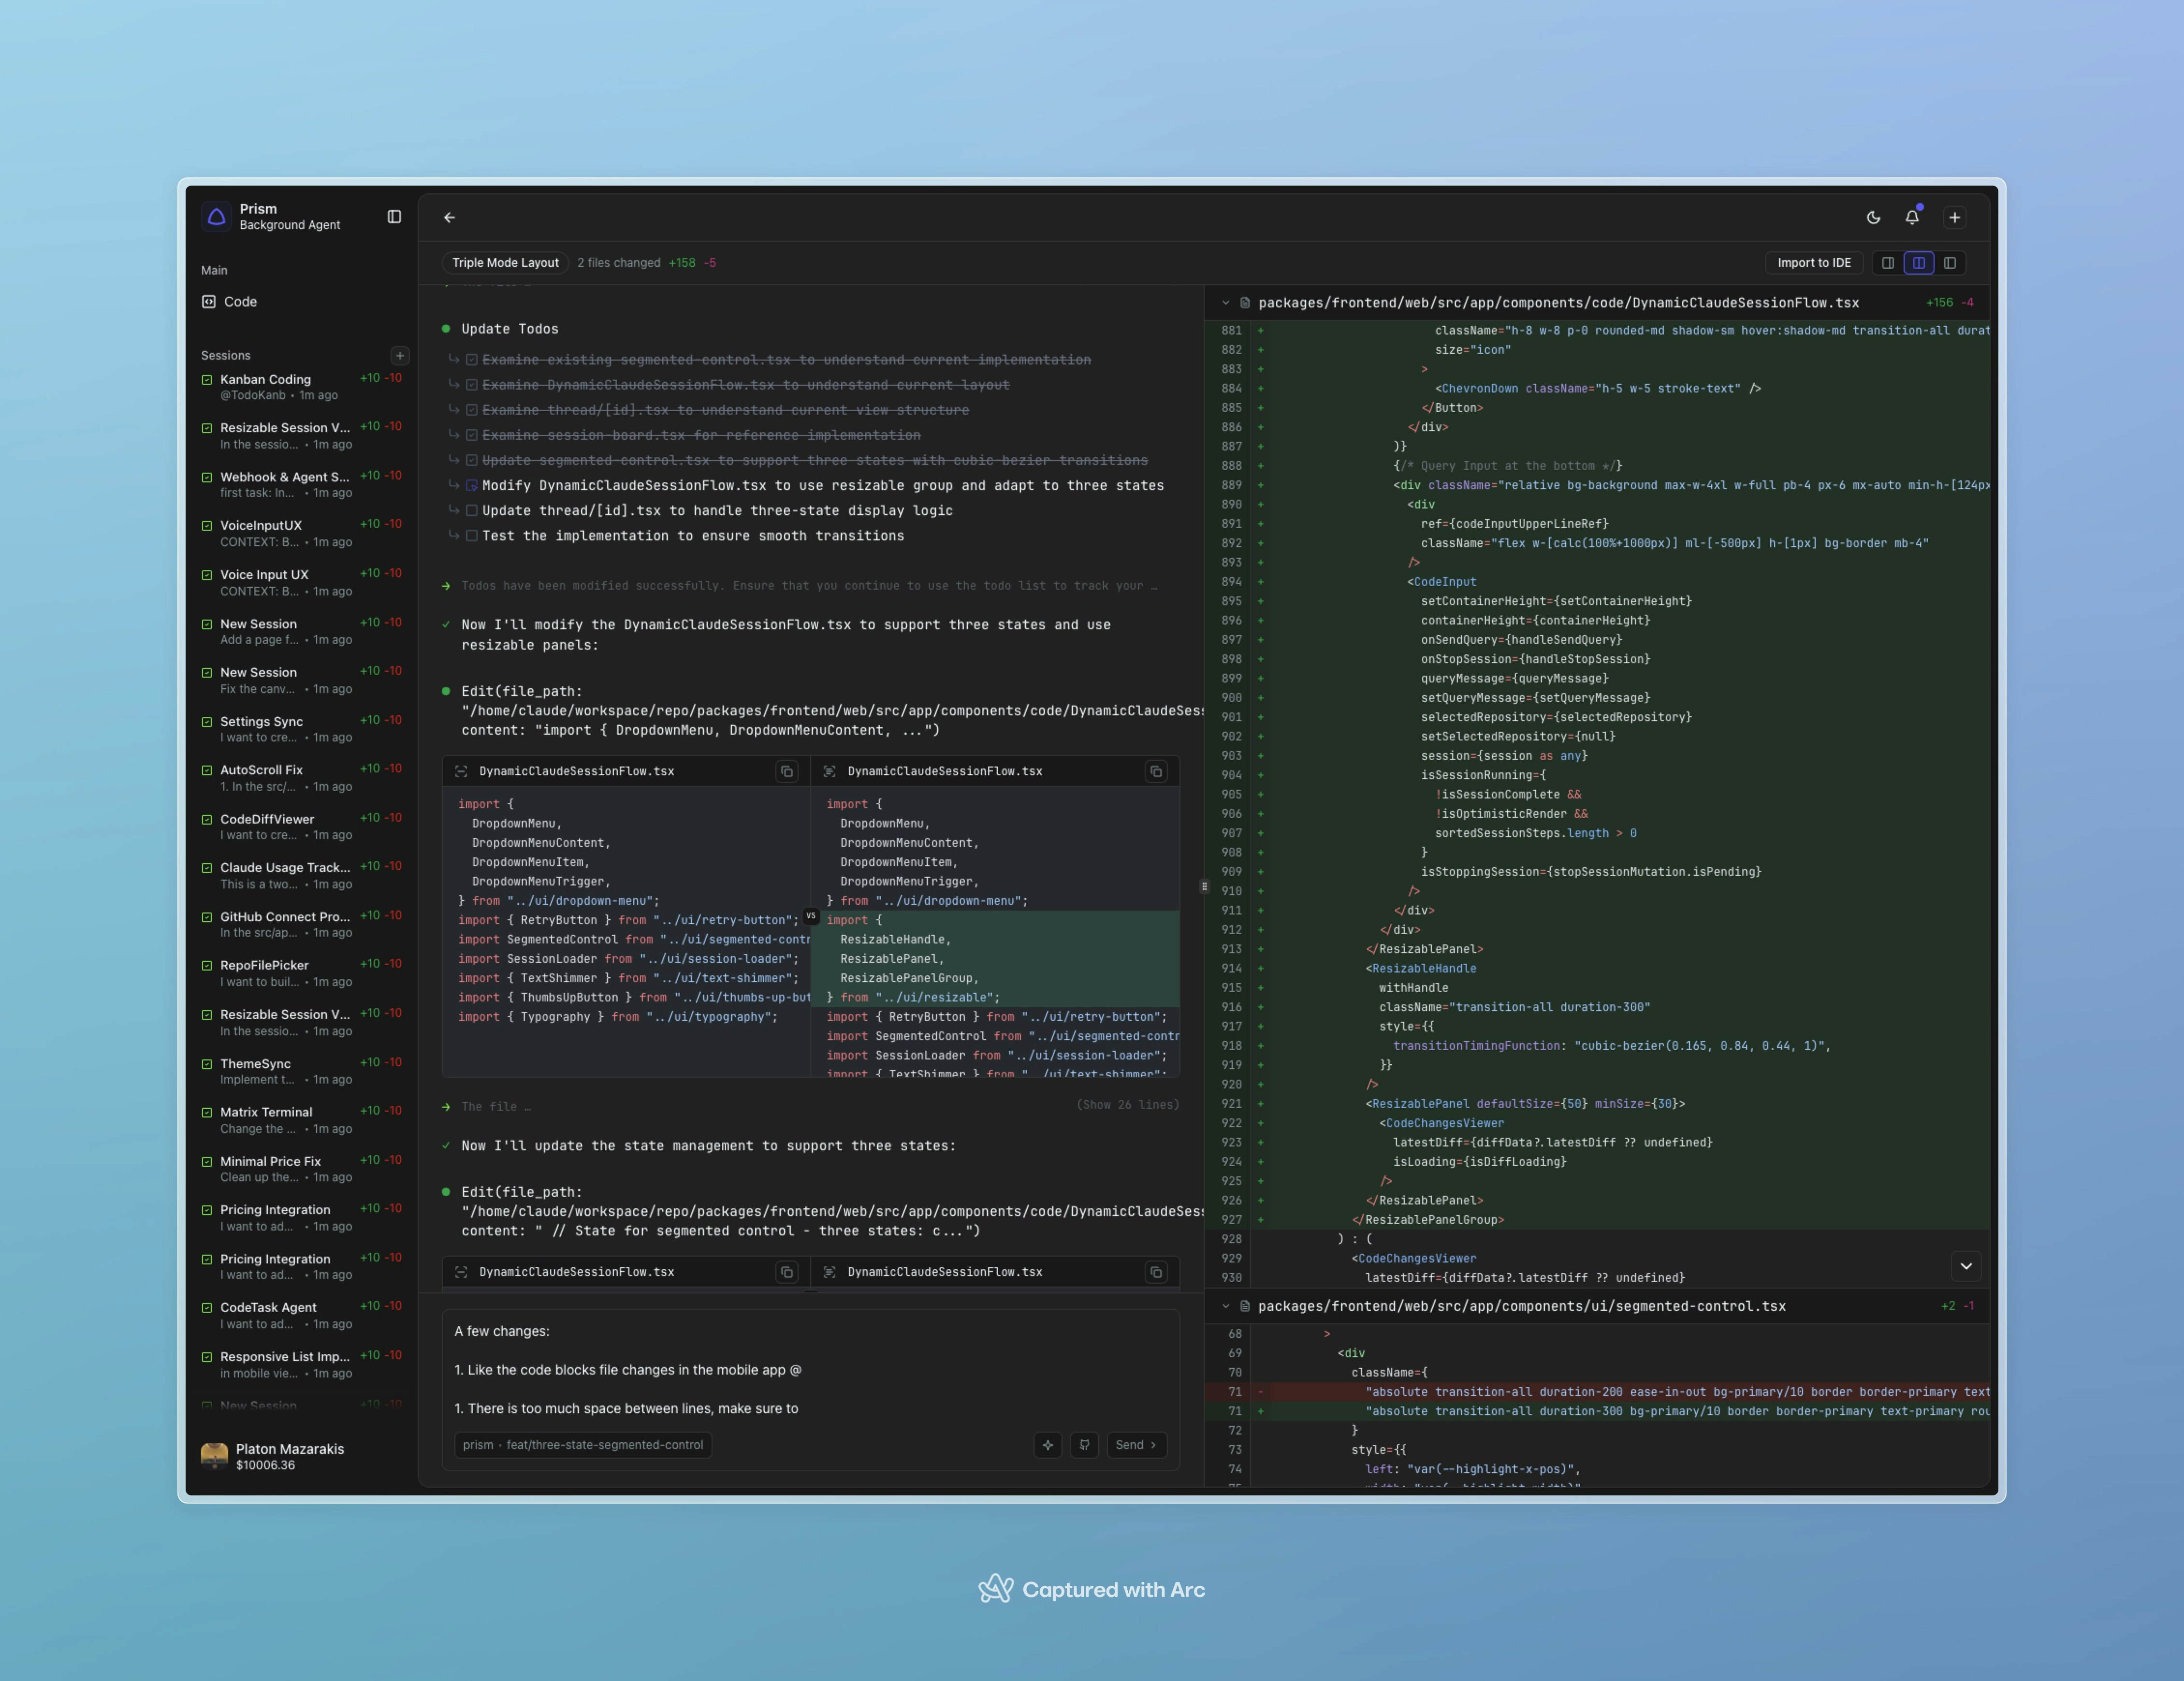Image resolution: width=2184 pixels, height=1681 pixels.
Task: Select the split two-column layout icon
Action: pos(1918,263)
